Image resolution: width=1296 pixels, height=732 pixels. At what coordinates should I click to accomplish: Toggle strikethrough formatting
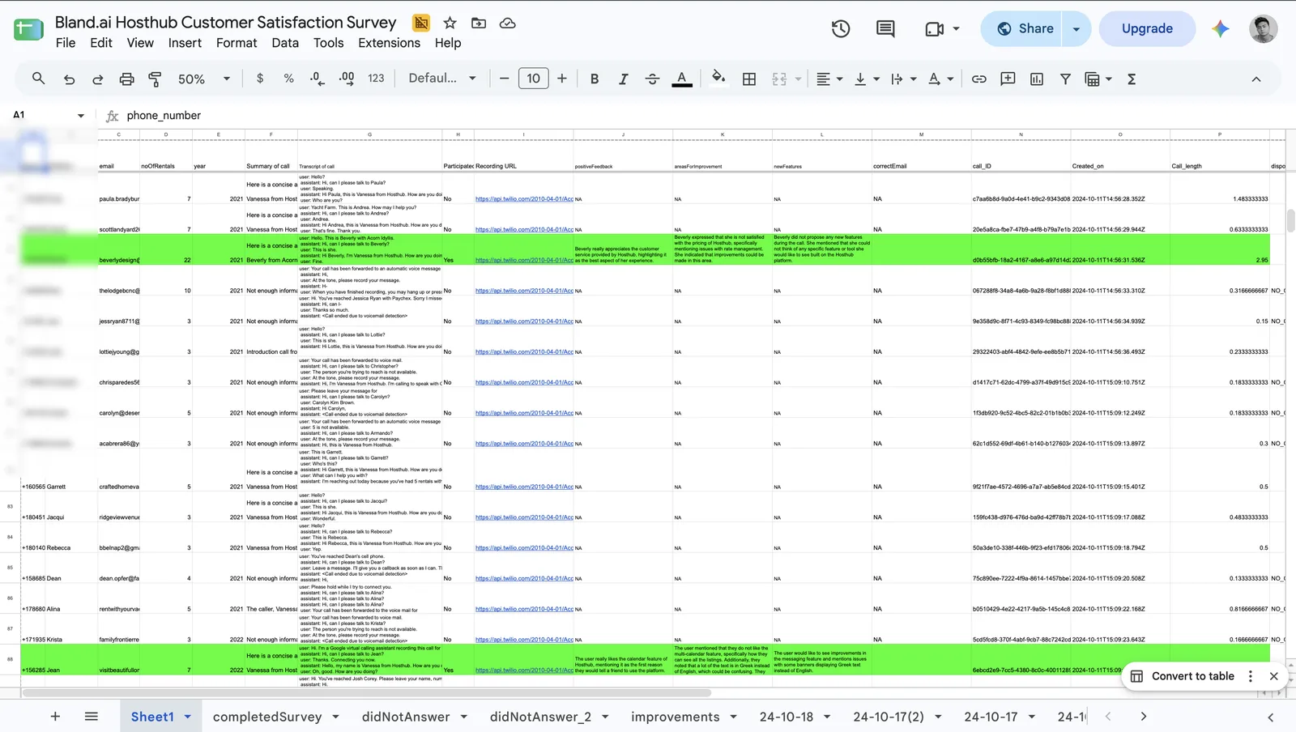[652, 79]
